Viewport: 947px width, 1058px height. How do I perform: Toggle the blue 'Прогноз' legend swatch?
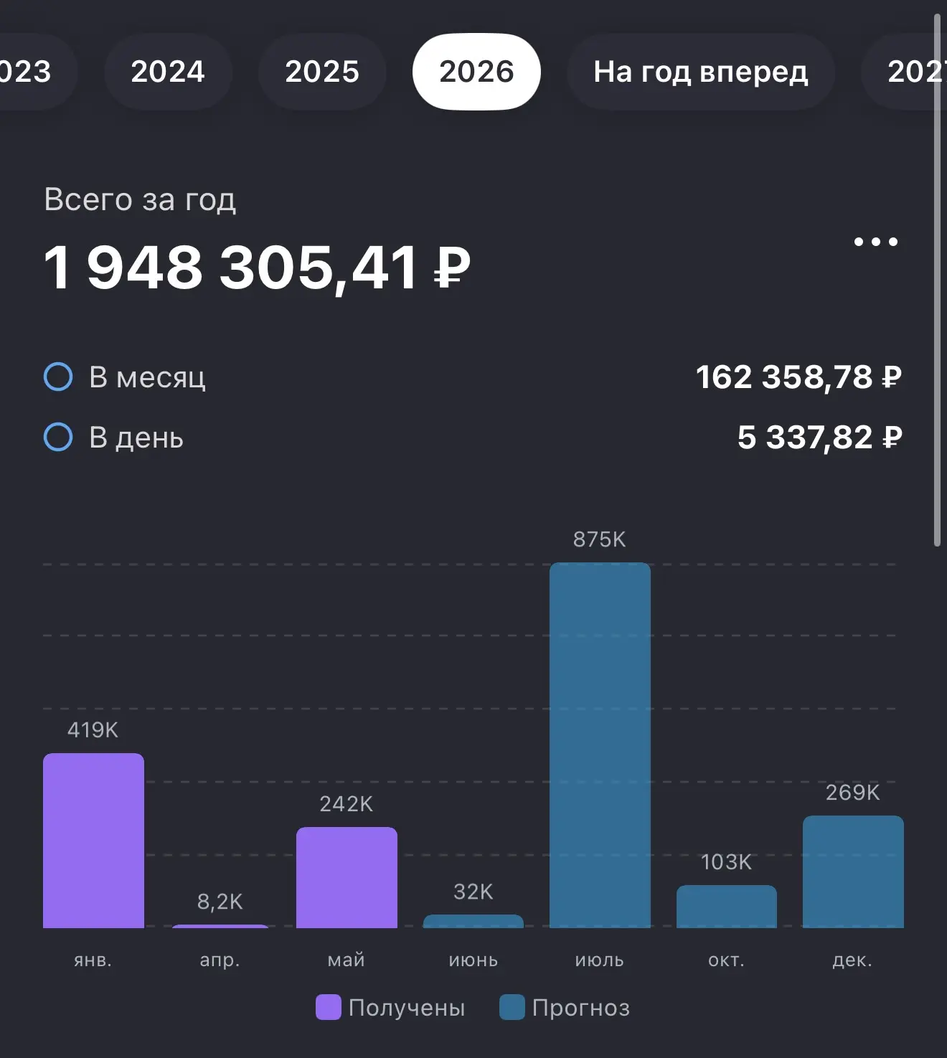coord(512,1007)
